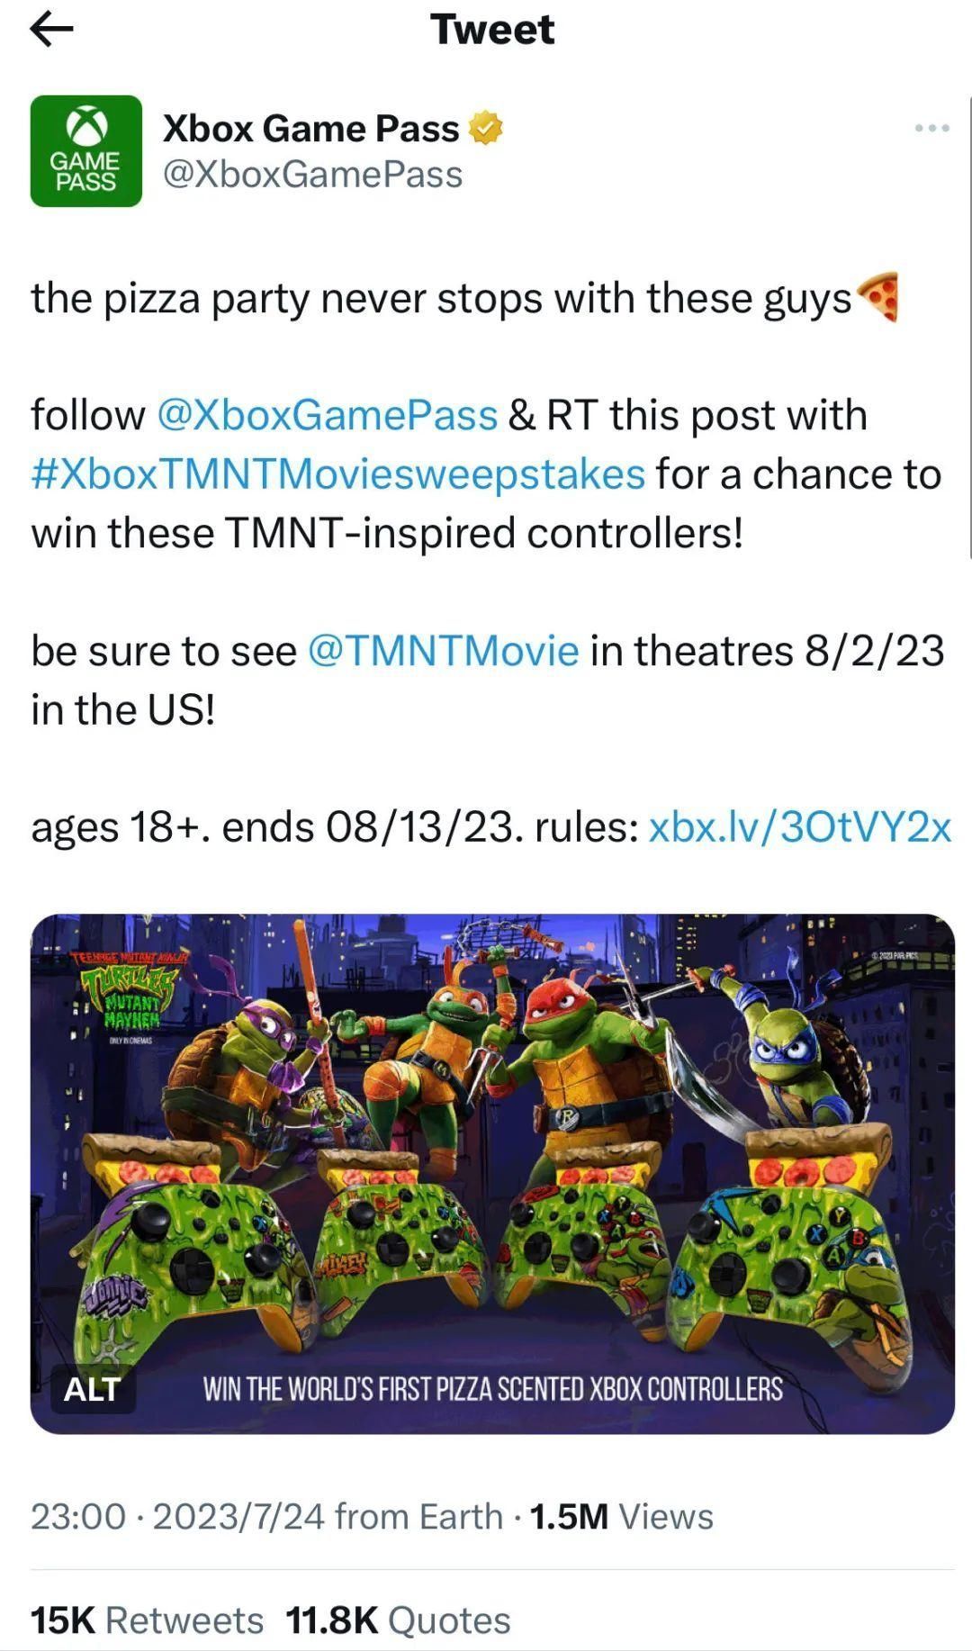Open the @XboxGamePass handle under name
This screenshot has height=1651, width=972.
click(312, 175)
